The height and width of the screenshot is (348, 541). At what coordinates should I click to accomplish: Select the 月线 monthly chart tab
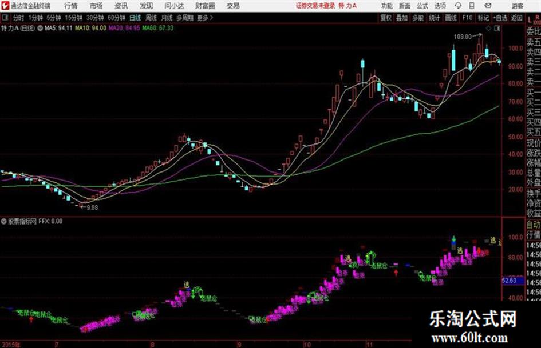167,18
